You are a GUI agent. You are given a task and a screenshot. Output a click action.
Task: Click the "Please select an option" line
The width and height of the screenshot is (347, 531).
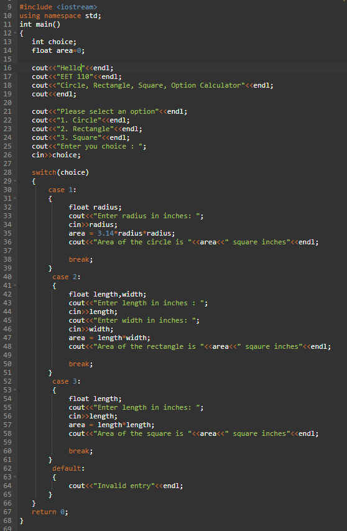tap(109, 111)
